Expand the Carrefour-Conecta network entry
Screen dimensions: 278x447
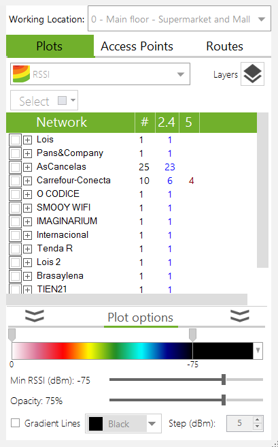(x=27, y=181)
